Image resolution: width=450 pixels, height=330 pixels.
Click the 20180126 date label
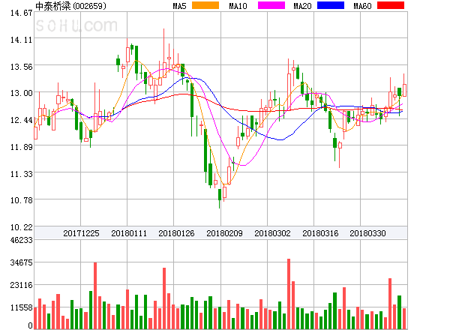click(x=176, y=233)
